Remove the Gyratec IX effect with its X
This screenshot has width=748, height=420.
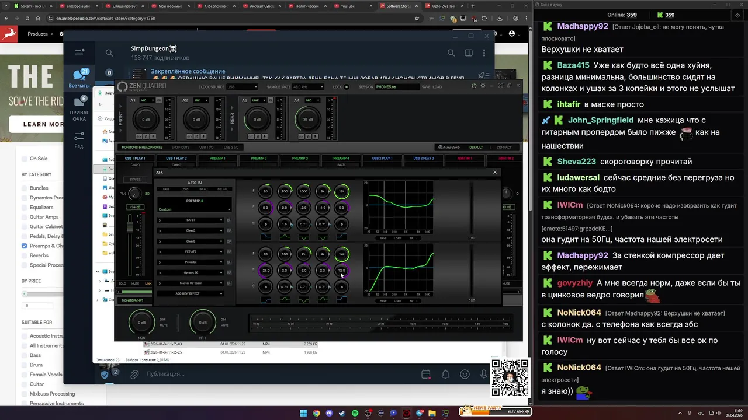coord(160,272)
